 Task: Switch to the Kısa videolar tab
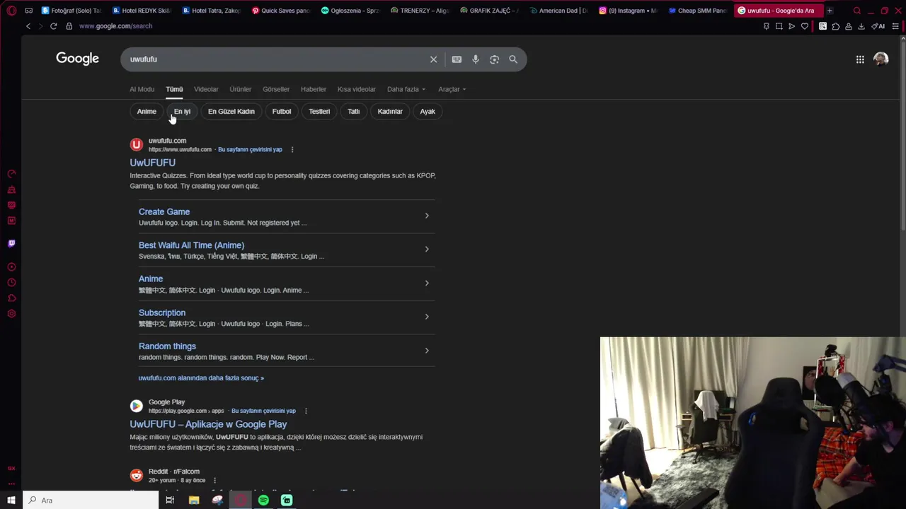click(356, 89)
